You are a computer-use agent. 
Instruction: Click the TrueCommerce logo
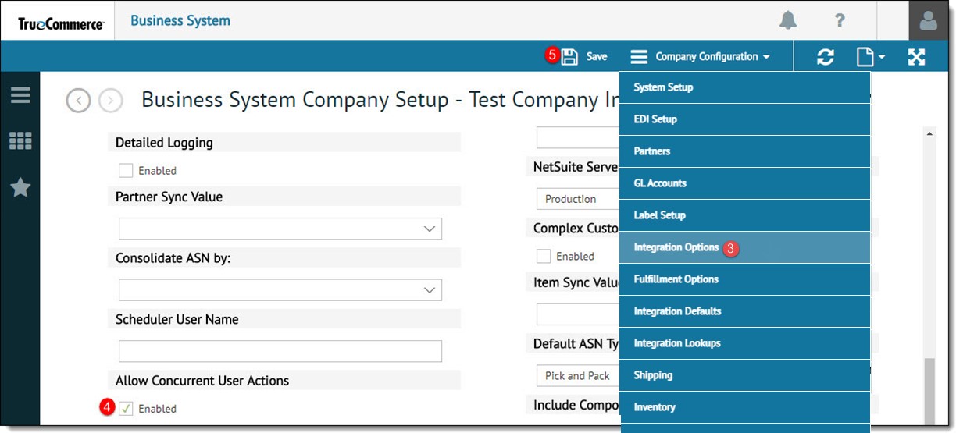coord(61,23)
